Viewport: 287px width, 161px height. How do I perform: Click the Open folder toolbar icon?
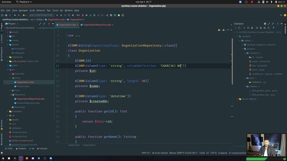pyautogui.click(x=2, y=15)
